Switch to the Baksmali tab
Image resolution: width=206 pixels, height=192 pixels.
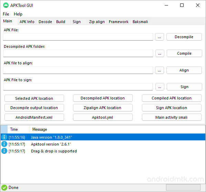[x=140, y=22]
